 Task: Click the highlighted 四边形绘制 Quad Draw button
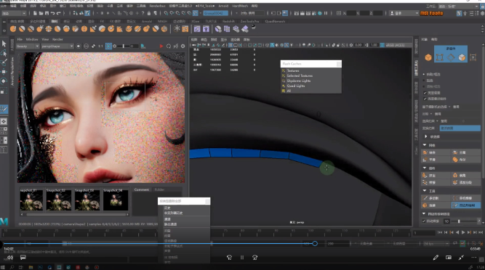click(x=466, y=205)
